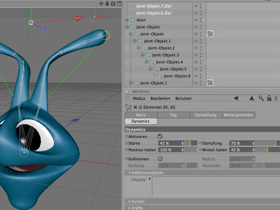The height and width of the screenshot is (210, 280).
Task: Collapse the Kollisionsobjekte section
Action: [129, 173]
